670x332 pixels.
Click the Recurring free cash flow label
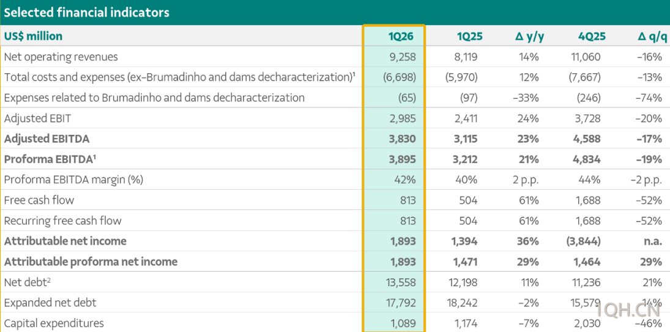(x=62, y=221)
